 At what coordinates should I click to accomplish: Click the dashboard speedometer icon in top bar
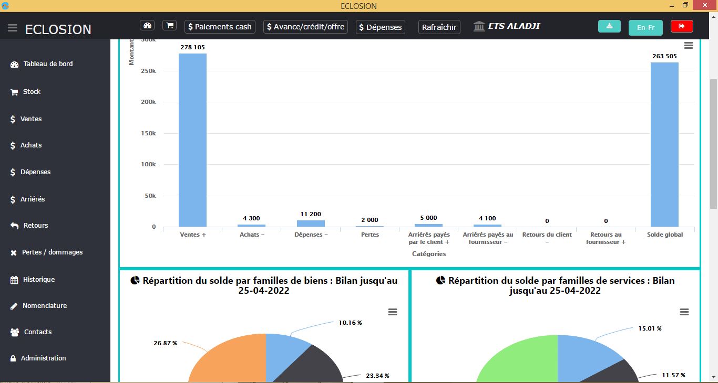click(147, 26)
